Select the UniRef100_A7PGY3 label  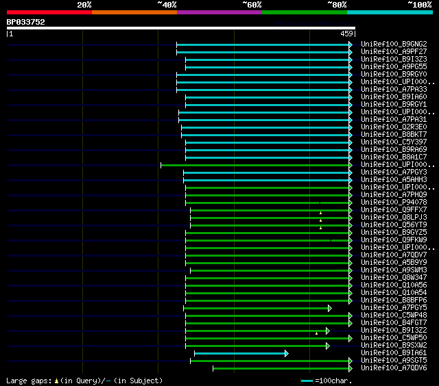pos(394,172)
